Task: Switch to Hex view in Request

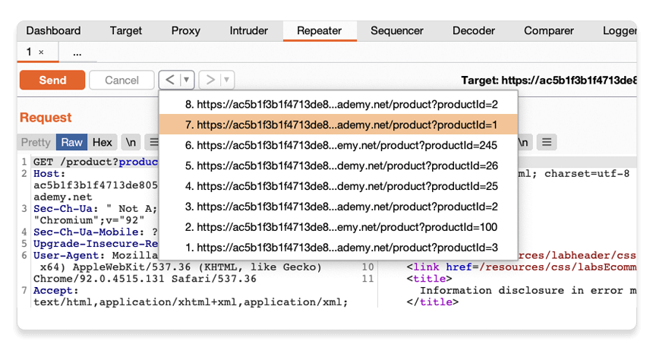Action: pos(103,142)
